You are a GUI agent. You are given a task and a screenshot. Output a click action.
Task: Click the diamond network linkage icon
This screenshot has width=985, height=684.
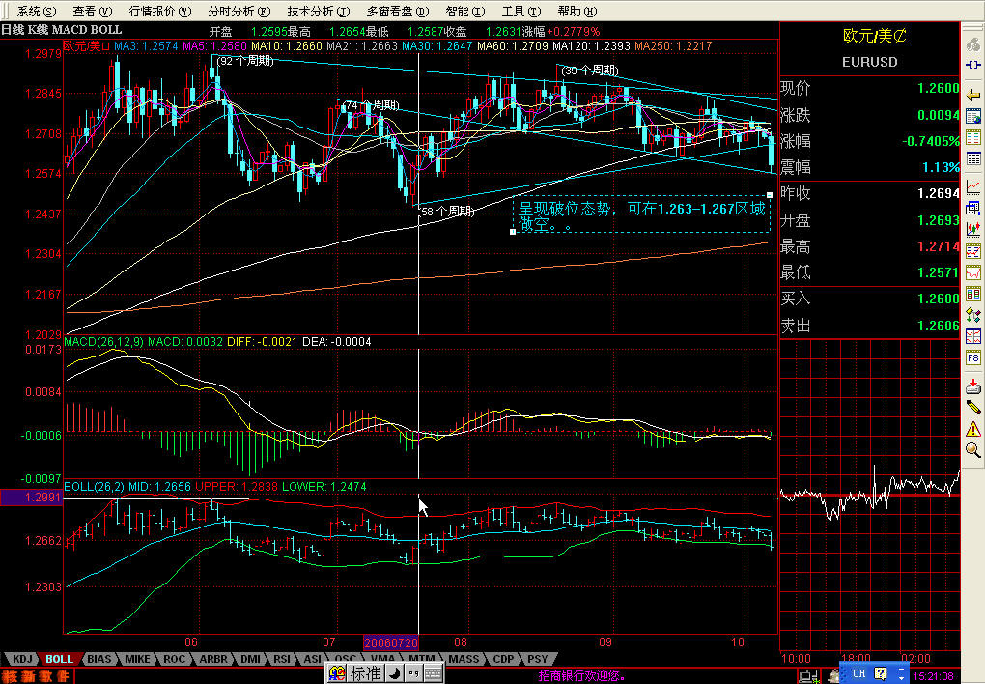tap(973, 315)
